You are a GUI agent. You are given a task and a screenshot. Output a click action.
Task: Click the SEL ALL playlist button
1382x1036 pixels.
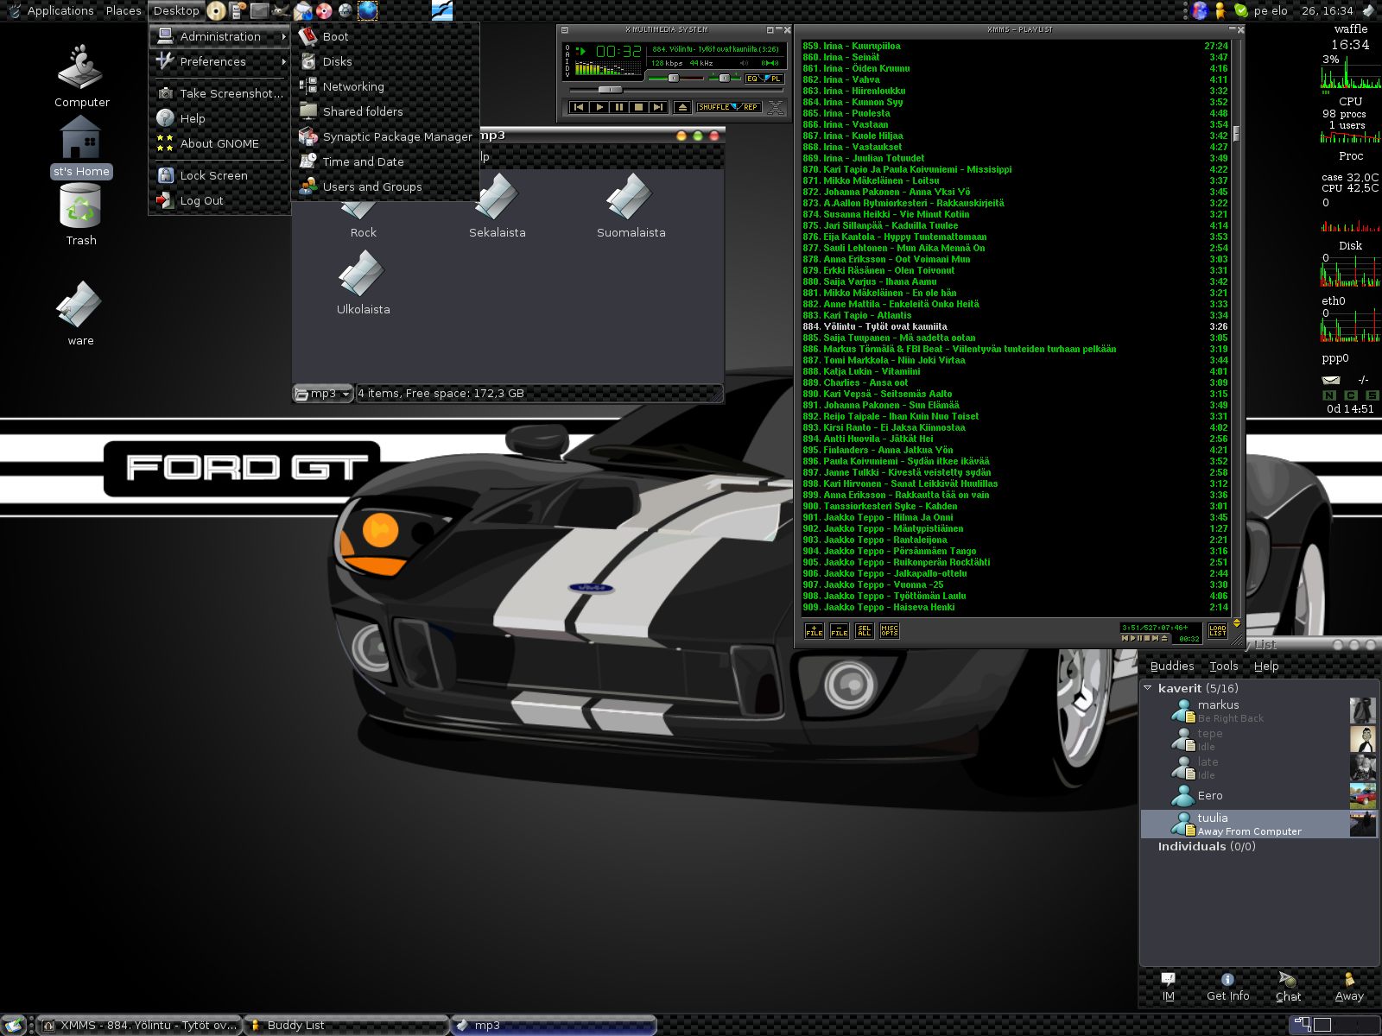pos(864,631)
